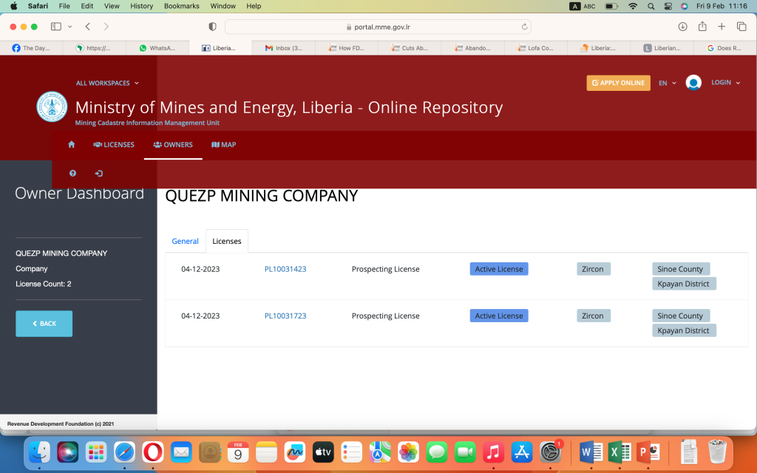Switch to the General tab

[x=185, y=241]
